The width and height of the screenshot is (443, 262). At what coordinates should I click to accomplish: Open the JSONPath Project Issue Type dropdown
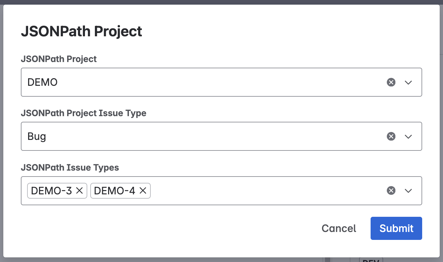[408, 137]
